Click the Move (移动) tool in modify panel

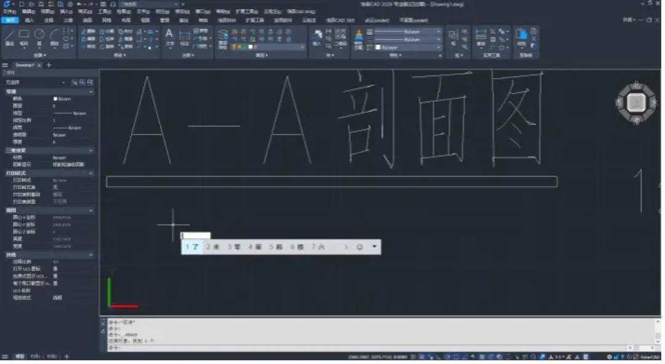[89, 47]
